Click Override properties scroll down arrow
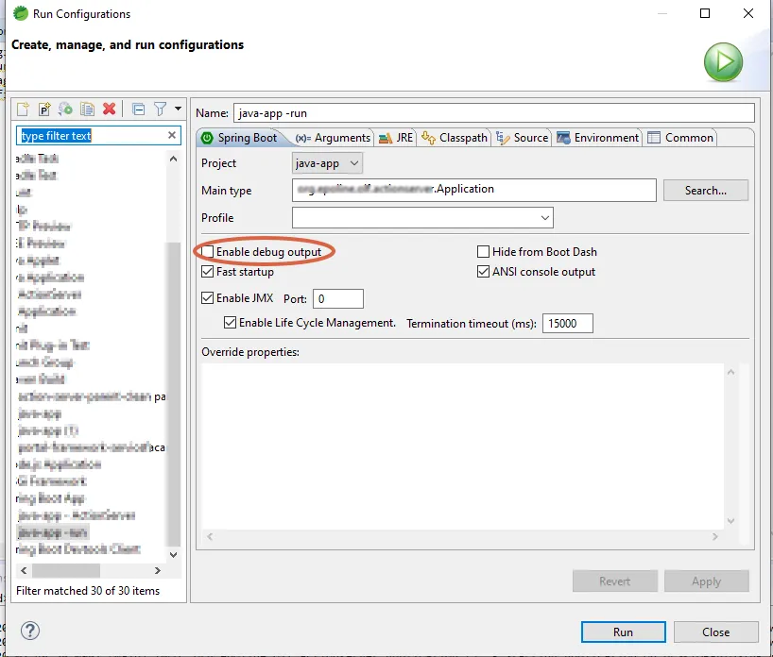 click(730, 521)
